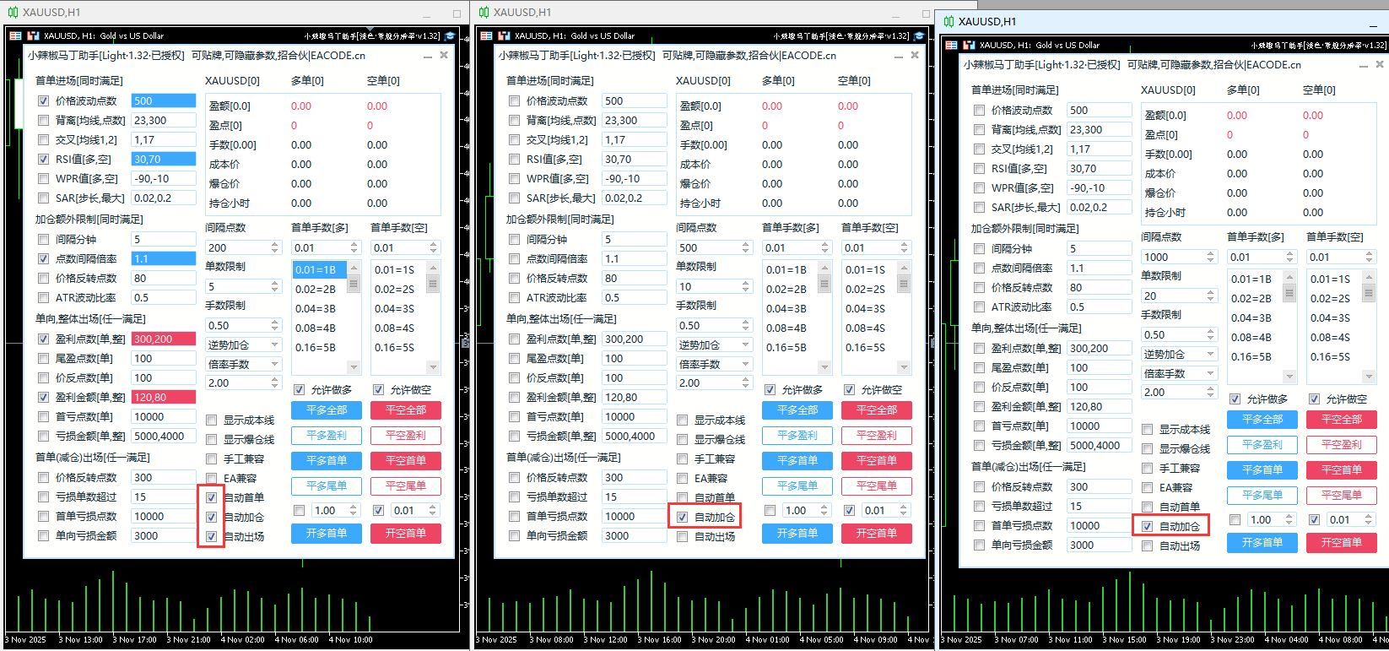Uncheck 允许做多 in the middle window

point(770,390)
